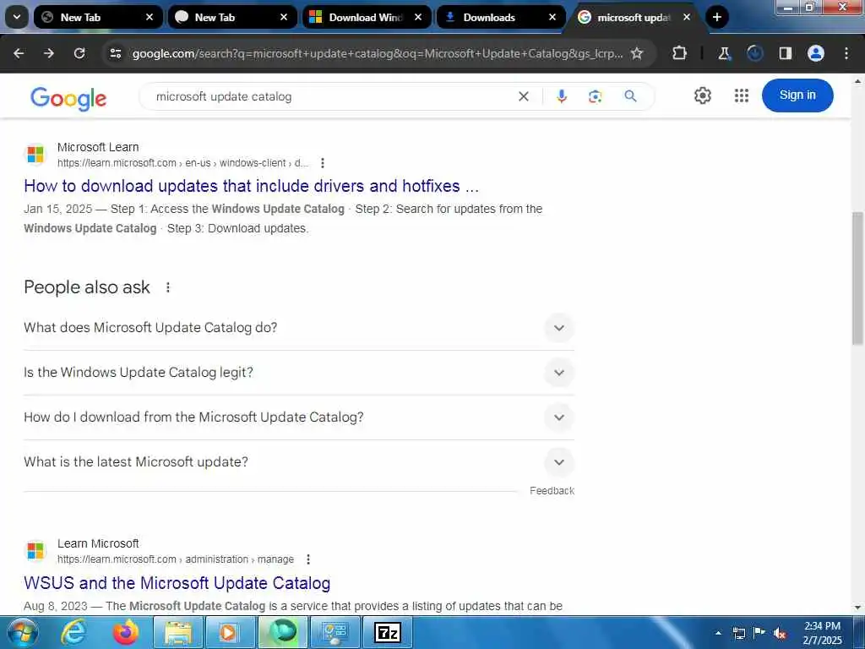Switch to the second New Tab
The width and height of the screenshot is (865, 649).
232,17
